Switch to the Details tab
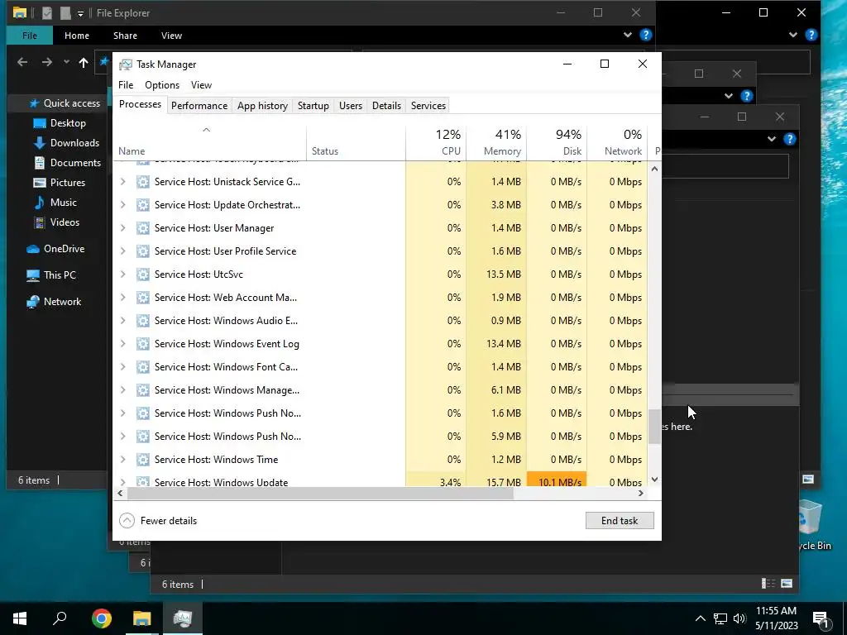 click(x=387, y=106)
